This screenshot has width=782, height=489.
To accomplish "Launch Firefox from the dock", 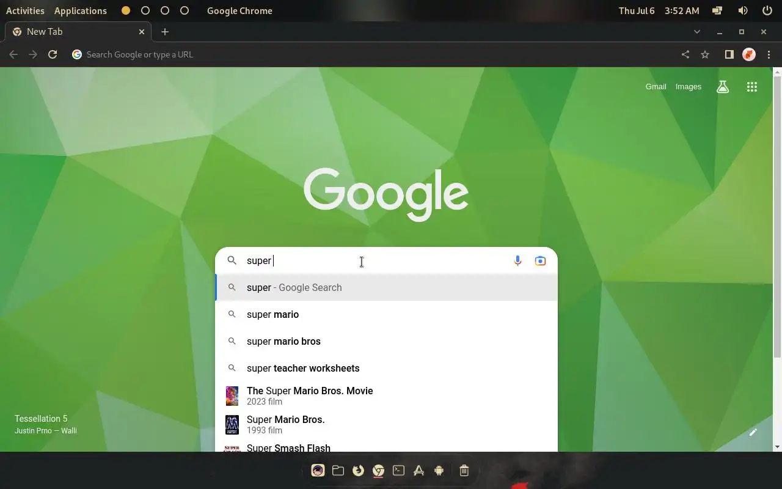I will tap(358, 470).
